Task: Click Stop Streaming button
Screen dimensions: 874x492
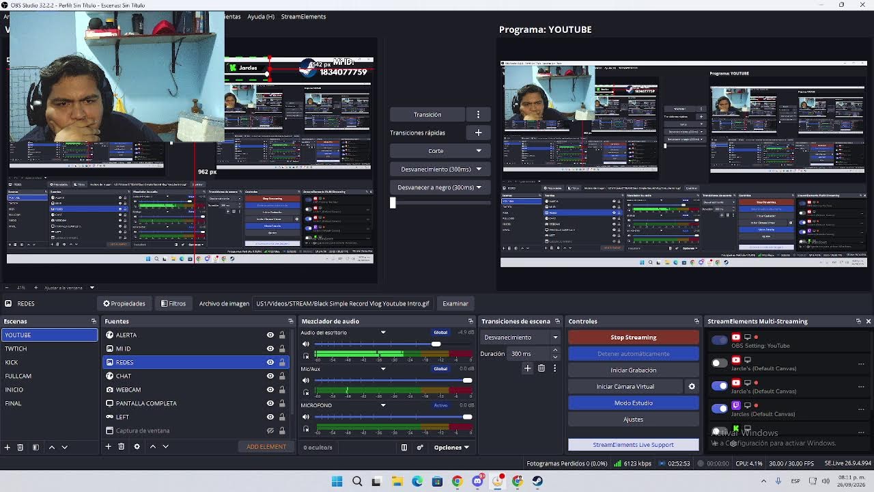Action: 634,337
